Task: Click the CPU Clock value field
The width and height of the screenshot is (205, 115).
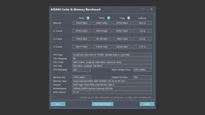Action: click(112, 62)
